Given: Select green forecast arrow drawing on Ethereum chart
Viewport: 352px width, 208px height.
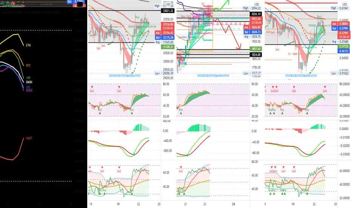Looking at the screenshot, I should (x=221, y=6).
